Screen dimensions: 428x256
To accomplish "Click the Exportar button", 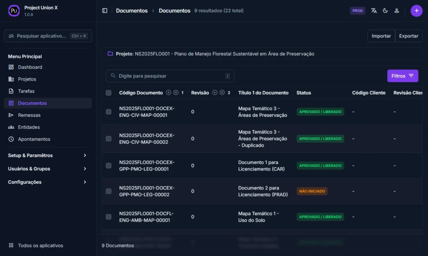I will (408, 36).
